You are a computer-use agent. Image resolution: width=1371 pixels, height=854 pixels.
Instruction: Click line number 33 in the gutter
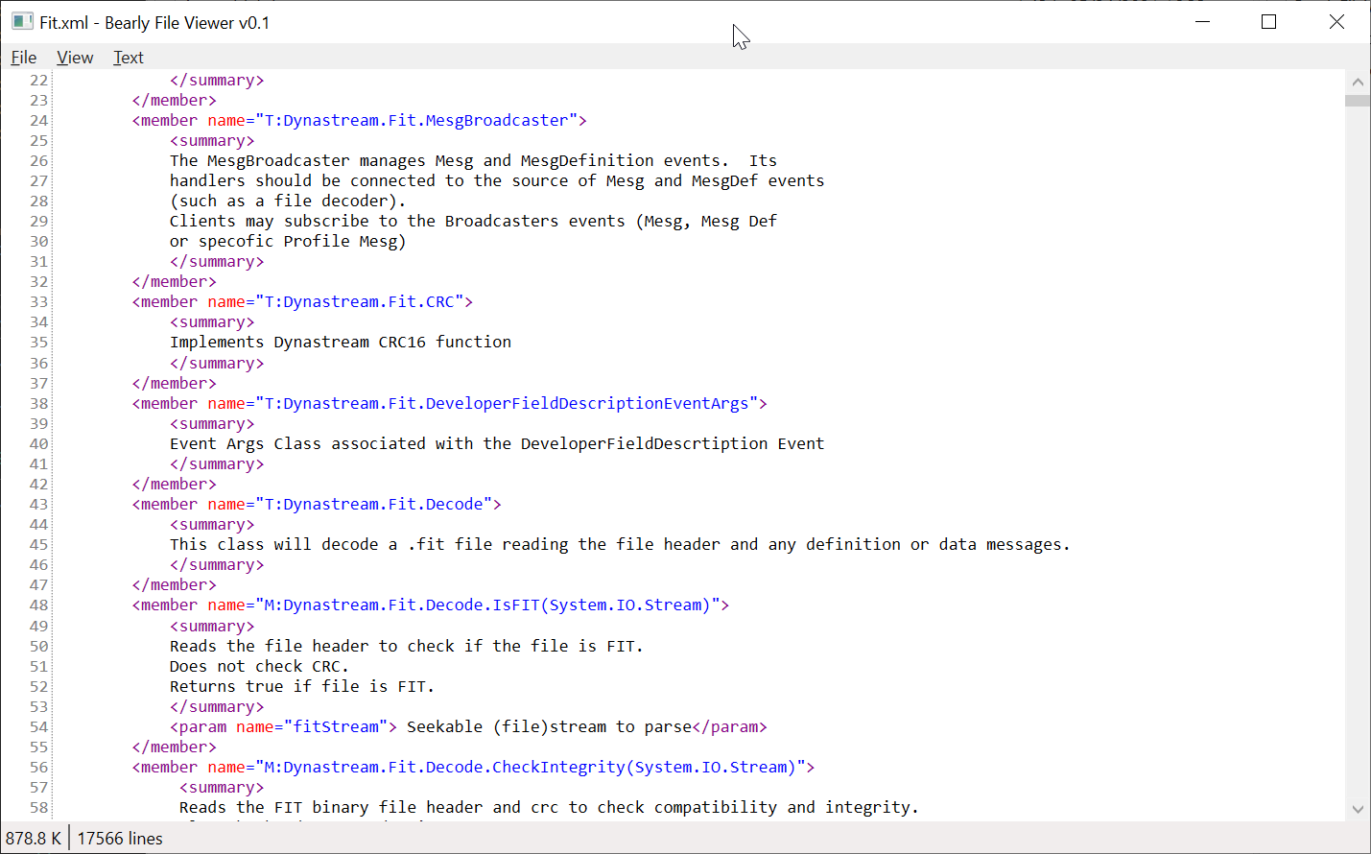click(x=38, y=301)
